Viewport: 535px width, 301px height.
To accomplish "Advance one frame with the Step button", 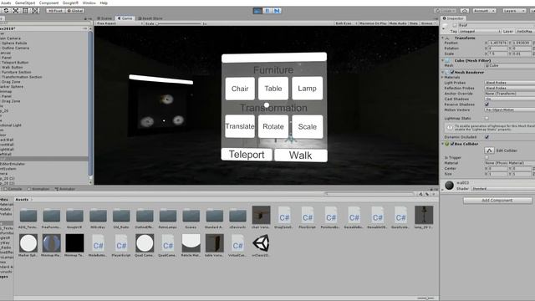I will (277, 11).
